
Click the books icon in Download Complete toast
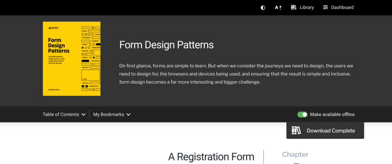point(296,130)
